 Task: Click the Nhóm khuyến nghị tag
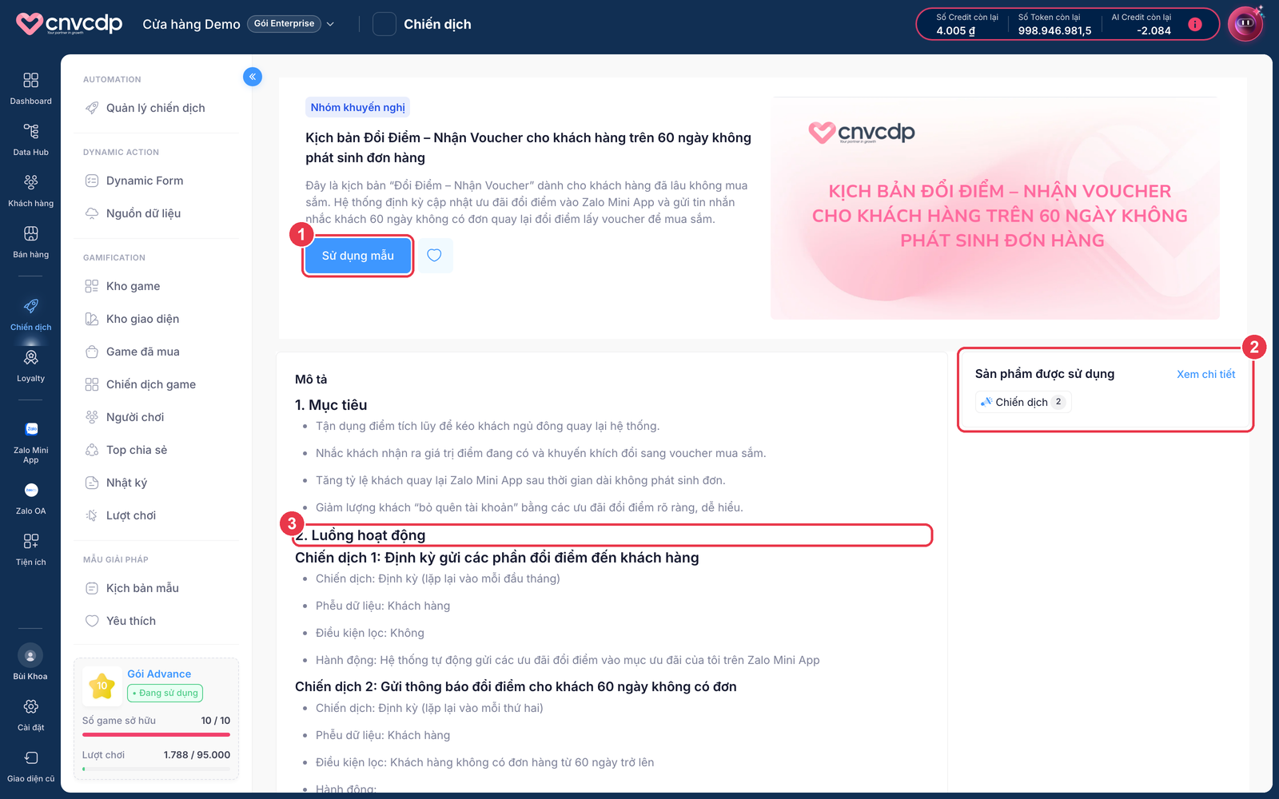coord(358,107)
